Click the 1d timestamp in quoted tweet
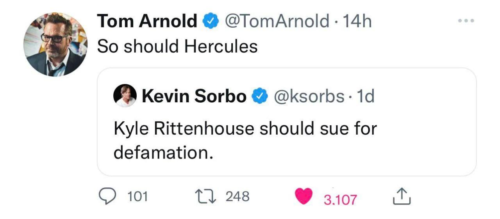The width and height of the screenshot is (500, 219). click(x=365, y=96)
